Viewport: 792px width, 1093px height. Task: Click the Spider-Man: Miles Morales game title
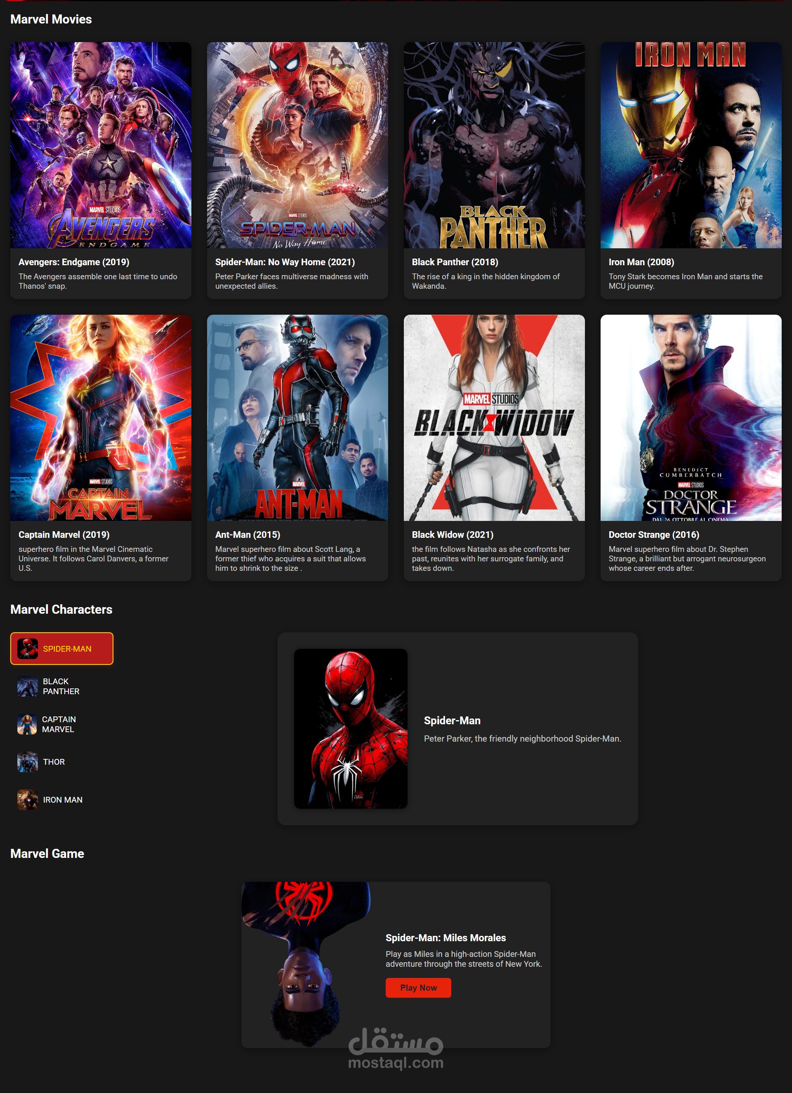[x=445, y=938]
